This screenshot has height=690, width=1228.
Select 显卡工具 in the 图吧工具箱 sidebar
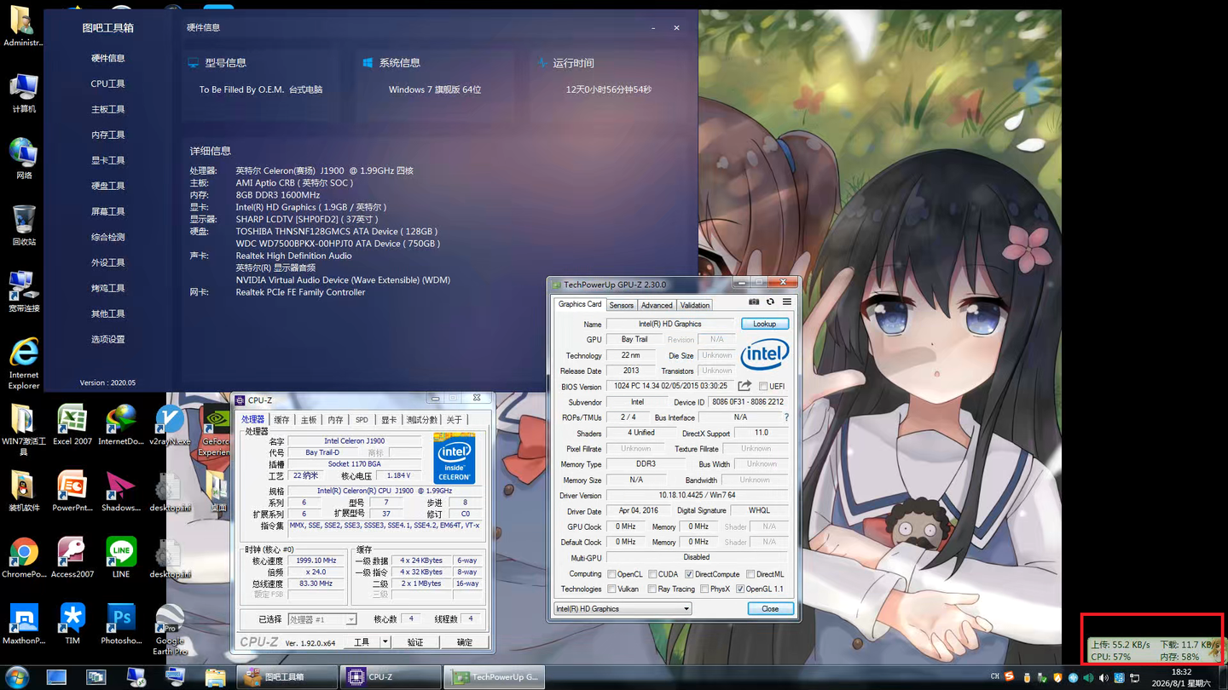(x=108, y=160)
